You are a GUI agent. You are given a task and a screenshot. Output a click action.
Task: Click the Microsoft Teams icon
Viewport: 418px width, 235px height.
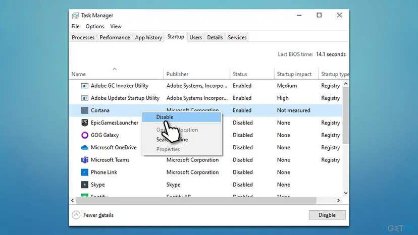point(84,160)
